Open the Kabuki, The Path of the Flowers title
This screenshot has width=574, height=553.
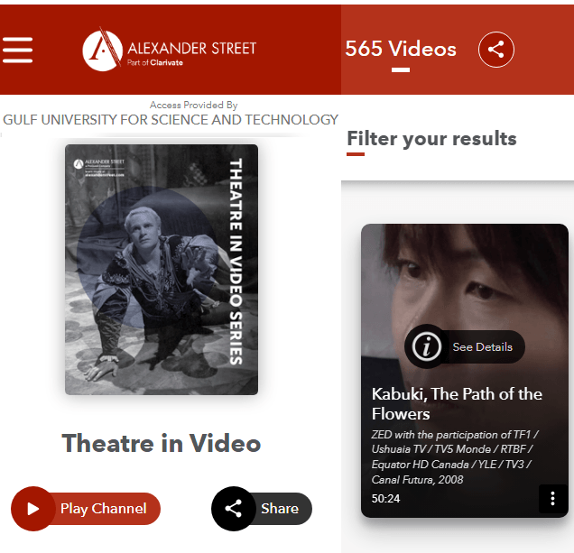tap(457, 403)
